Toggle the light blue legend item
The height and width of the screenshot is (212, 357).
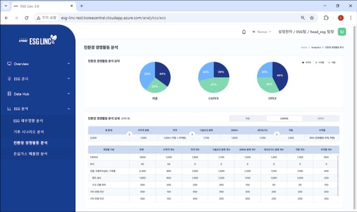tap(320, 62)
